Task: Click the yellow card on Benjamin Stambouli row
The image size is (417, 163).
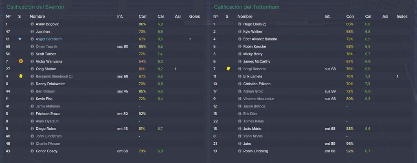Action: tap(21, 76)
